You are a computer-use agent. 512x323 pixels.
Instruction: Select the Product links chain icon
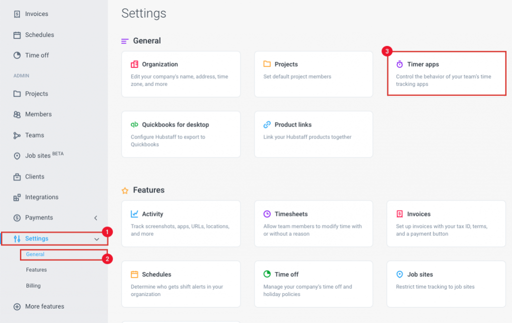[x=266, y=124]
